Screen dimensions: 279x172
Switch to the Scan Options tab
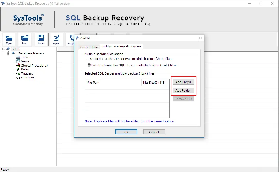point(90,47)
